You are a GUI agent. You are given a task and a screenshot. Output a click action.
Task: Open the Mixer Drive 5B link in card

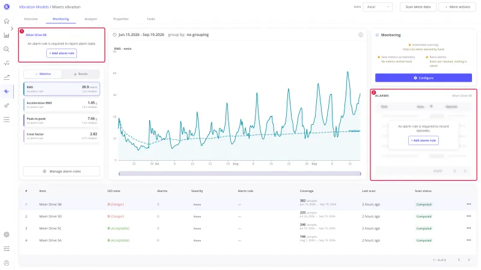[x=36, y=35]
